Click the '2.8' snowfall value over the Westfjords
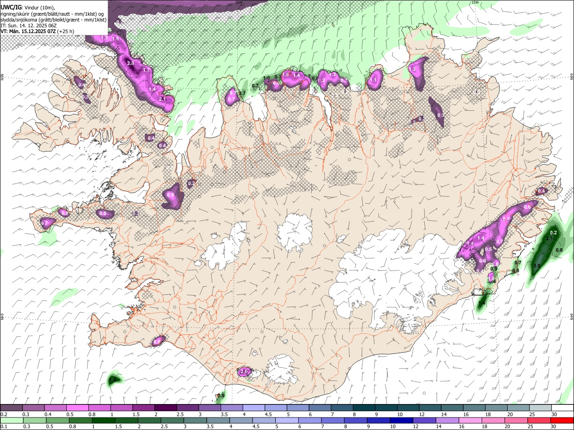Viewport: 574px width, 430px height. point(130,64)
